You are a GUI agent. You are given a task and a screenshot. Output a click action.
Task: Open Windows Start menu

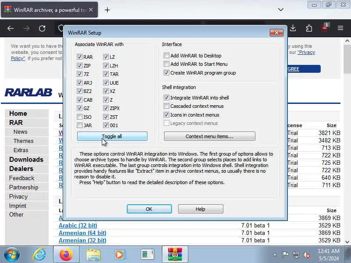pos(12,255)
